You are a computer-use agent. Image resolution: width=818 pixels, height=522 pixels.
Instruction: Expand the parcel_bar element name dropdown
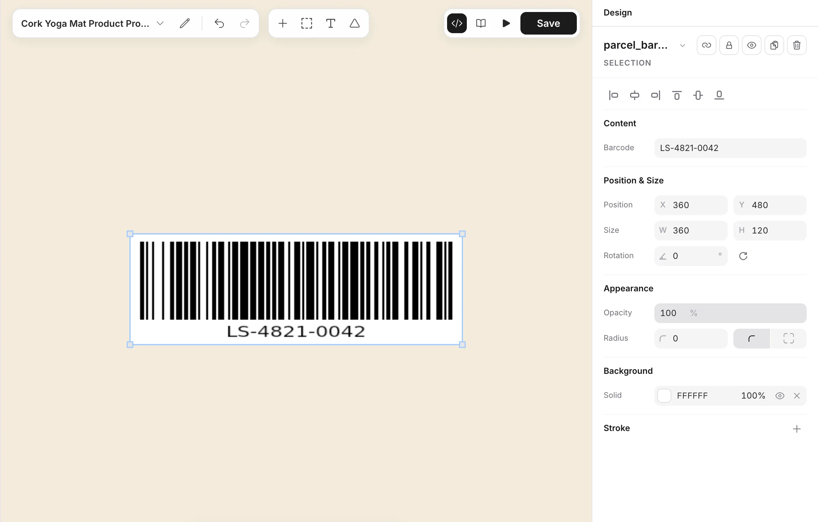(683, 45)
